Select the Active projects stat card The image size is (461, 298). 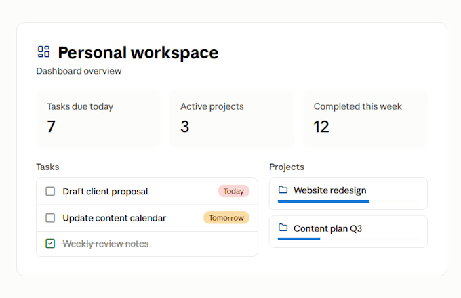(232, 119)
